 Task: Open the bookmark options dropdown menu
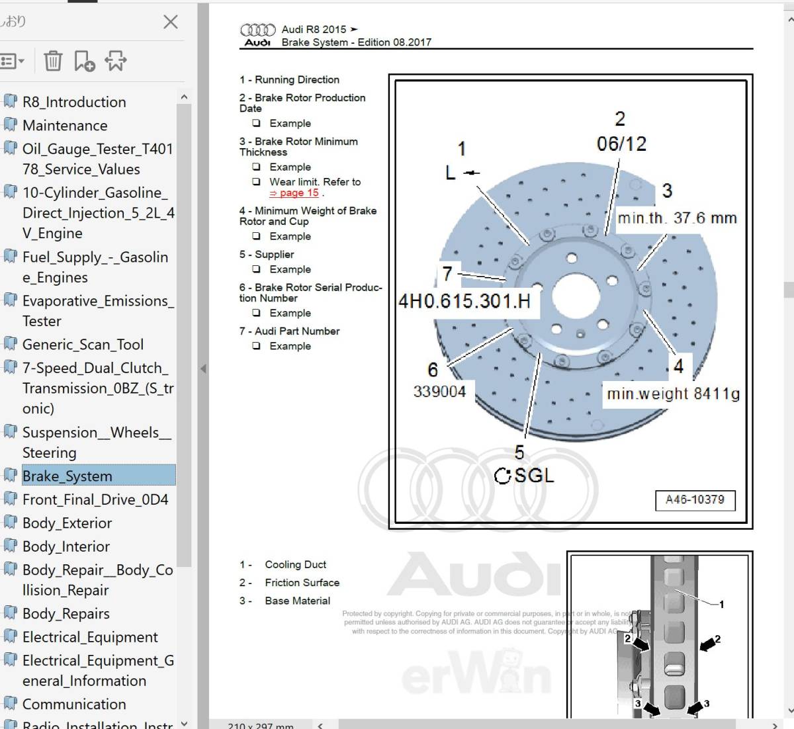tap(12, 61)
